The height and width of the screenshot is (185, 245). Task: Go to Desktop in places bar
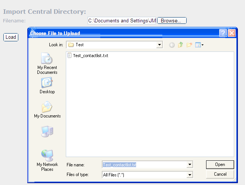pyautogui.click(x=47, y=86)
